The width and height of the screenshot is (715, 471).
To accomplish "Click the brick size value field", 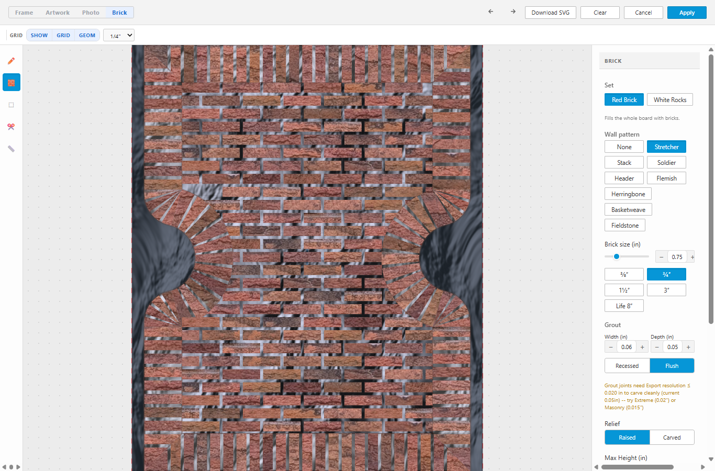I will [x=677, y=257].
